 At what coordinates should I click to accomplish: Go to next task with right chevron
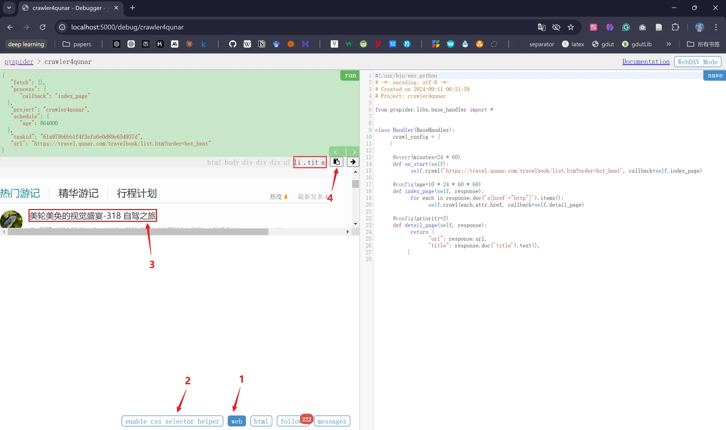click(x=354, y=152)
